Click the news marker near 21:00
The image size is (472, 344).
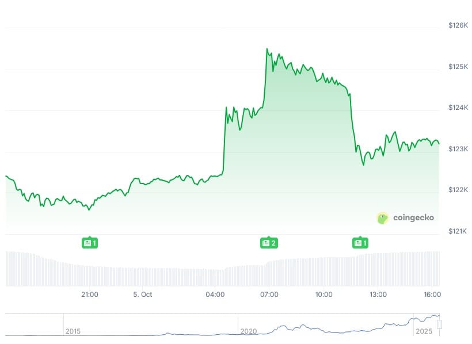(x=89, y=243)
